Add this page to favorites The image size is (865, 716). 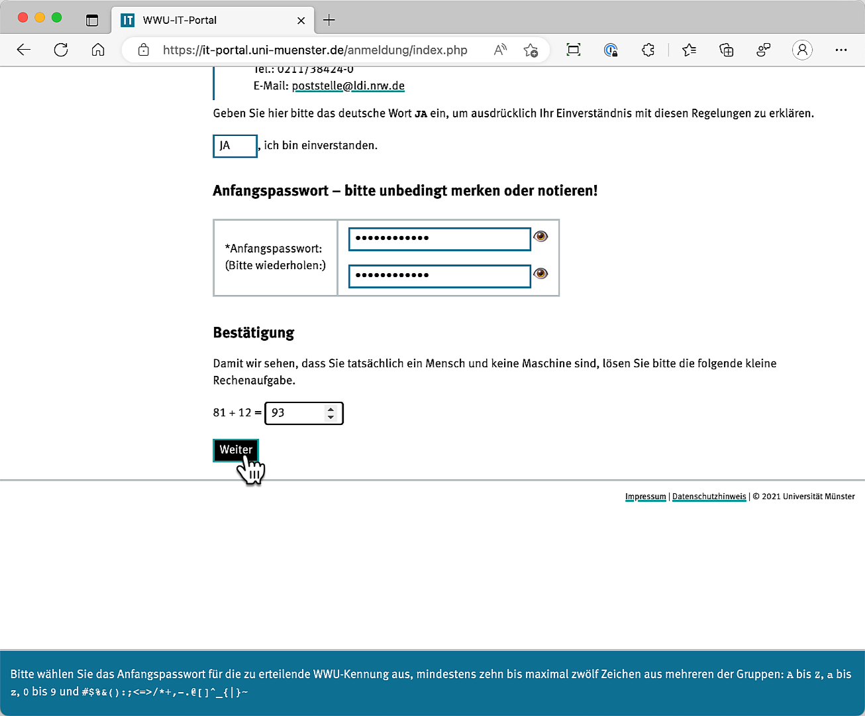(531, 50)
